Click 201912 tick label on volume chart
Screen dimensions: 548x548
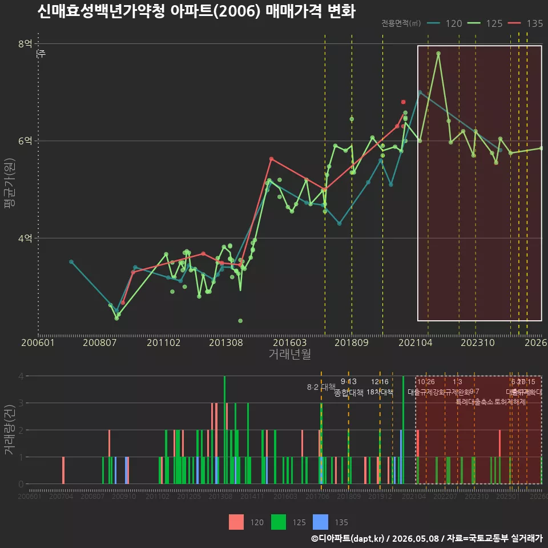pos(380,496)
